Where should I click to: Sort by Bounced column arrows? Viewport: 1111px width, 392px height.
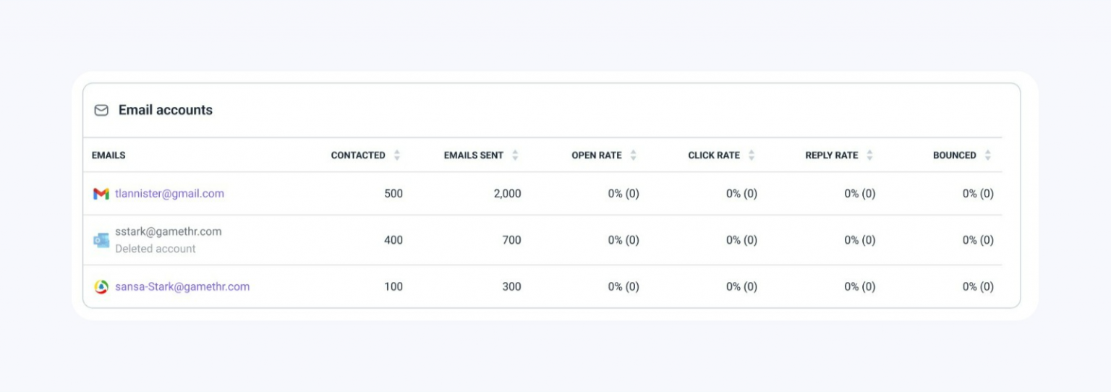point(988,155)
